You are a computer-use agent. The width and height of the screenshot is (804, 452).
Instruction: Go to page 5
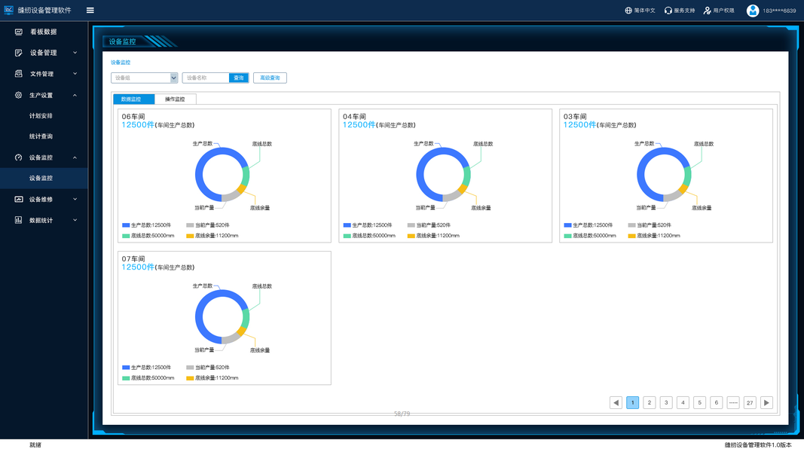click(x=699, y=403)
